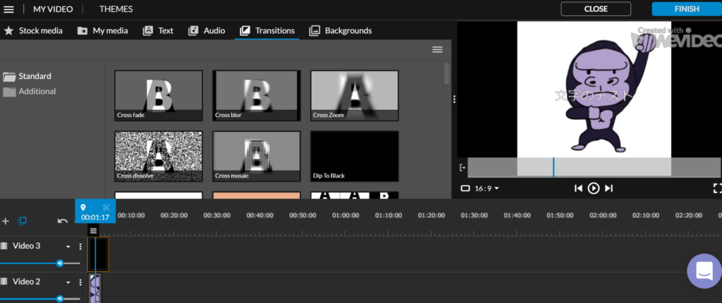Play the video preview
This screenshot has height=303, width=722.
(594, 188)
